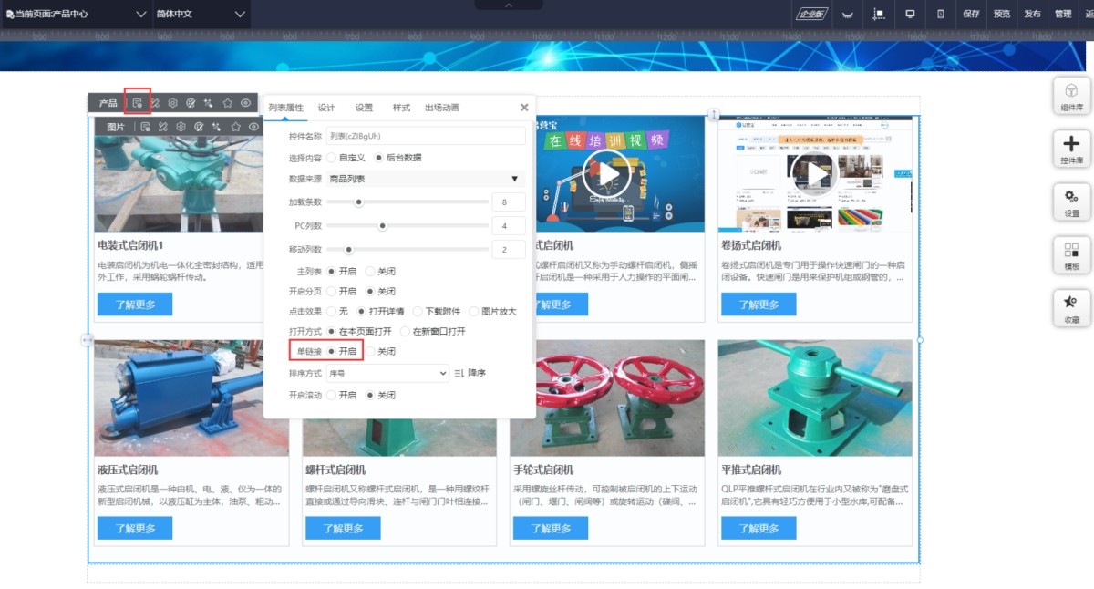The width and height of the screenshot is (1094, 589).
Task: Switch to 列表属性 tab
Action: pyautogui.click(x=285, y=108)
